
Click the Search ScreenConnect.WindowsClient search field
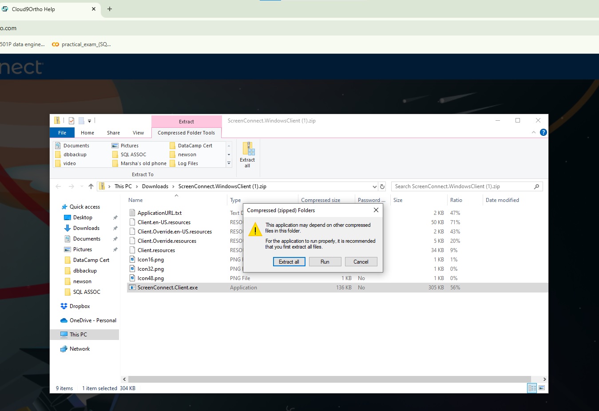[462, 186]
